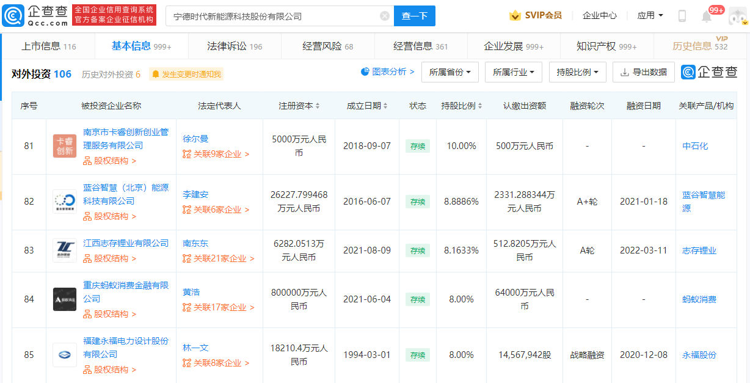Switch to 上市信息 tab

49,46
